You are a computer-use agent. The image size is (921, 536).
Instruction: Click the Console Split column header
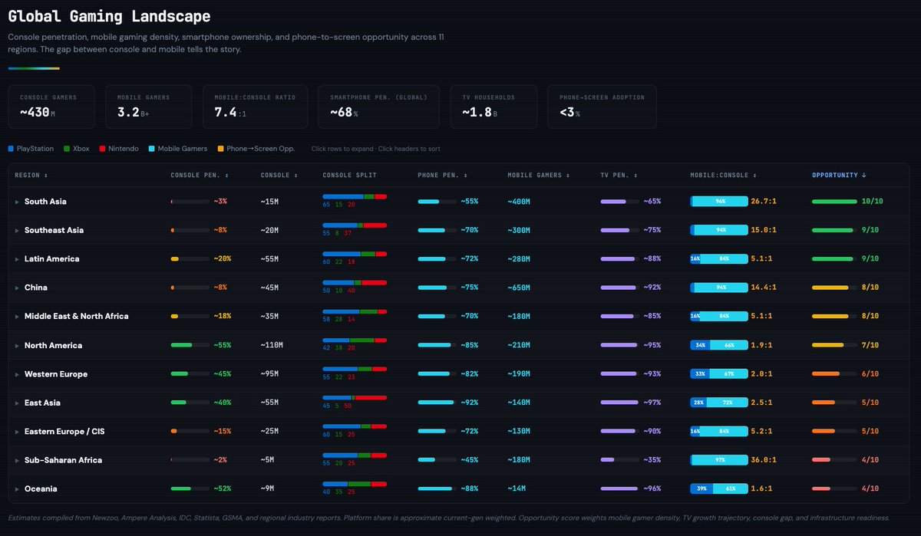[x=350, y=176]
